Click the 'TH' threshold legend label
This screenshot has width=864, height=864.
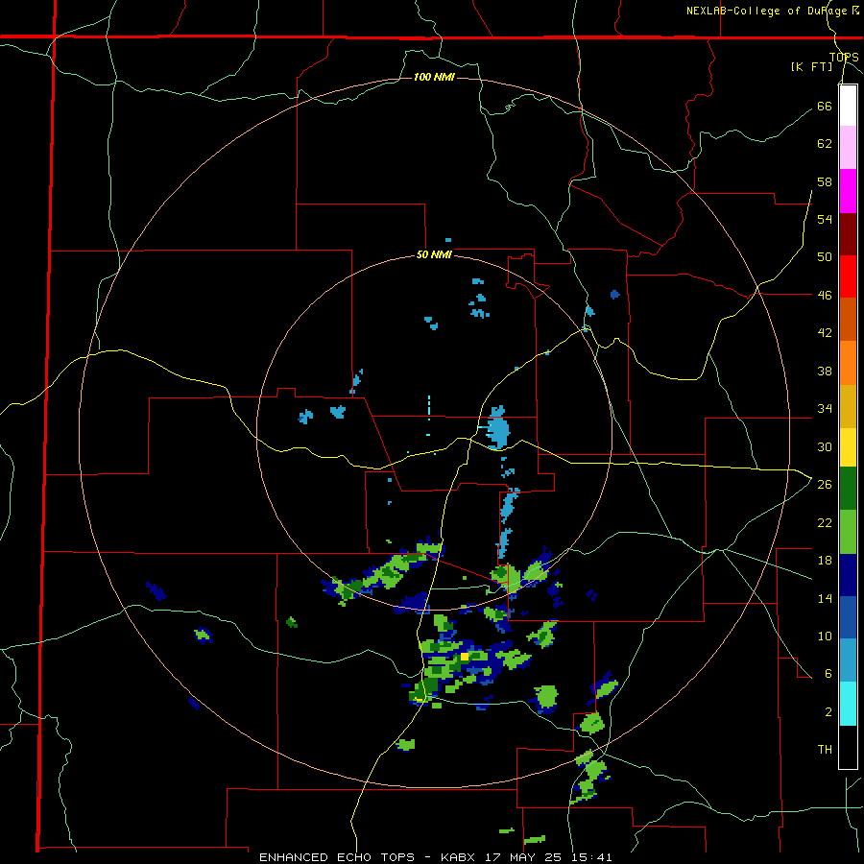(825, 750)
